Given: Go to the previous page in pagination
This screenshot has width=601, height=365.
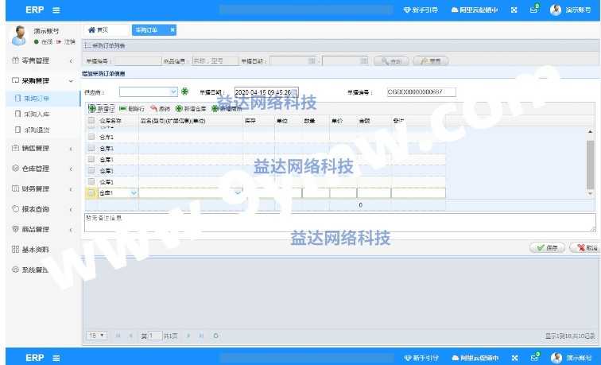Looking at the screenshot, I should point(130,336).
